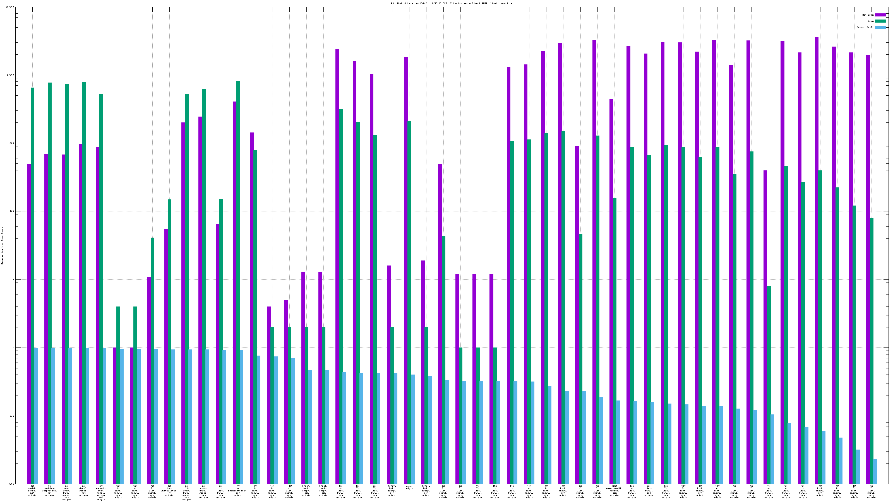Click the RBL Statistics chart title

click(x=451, y=3)
